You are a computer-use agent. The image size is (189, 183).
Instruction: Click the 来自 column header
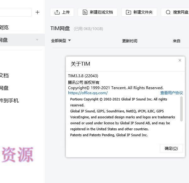[176, 41]
